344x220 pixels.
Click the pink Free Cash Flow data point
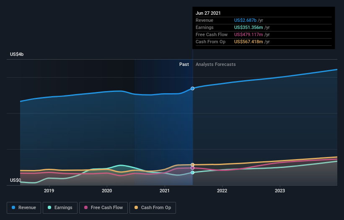pyautogui.click(x=192, y=168)
